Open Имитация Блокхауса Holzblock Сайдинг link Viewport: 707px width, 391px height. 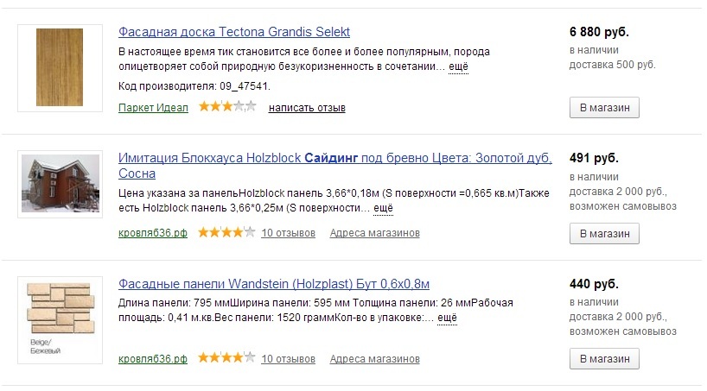[335, 166]
